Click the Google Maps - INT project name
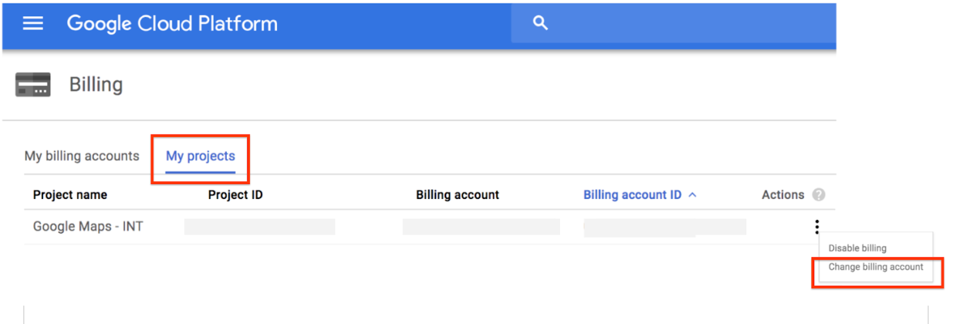Viewport: 953px width, 324px height. tap(88, 226)
